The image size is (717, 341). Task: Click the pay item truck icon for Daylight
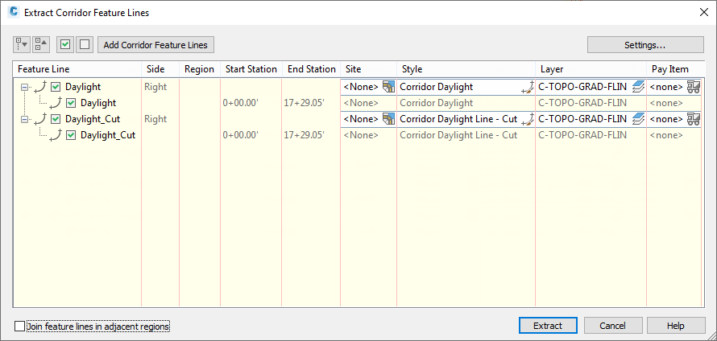pyautogui.click(x=693, y=87)
